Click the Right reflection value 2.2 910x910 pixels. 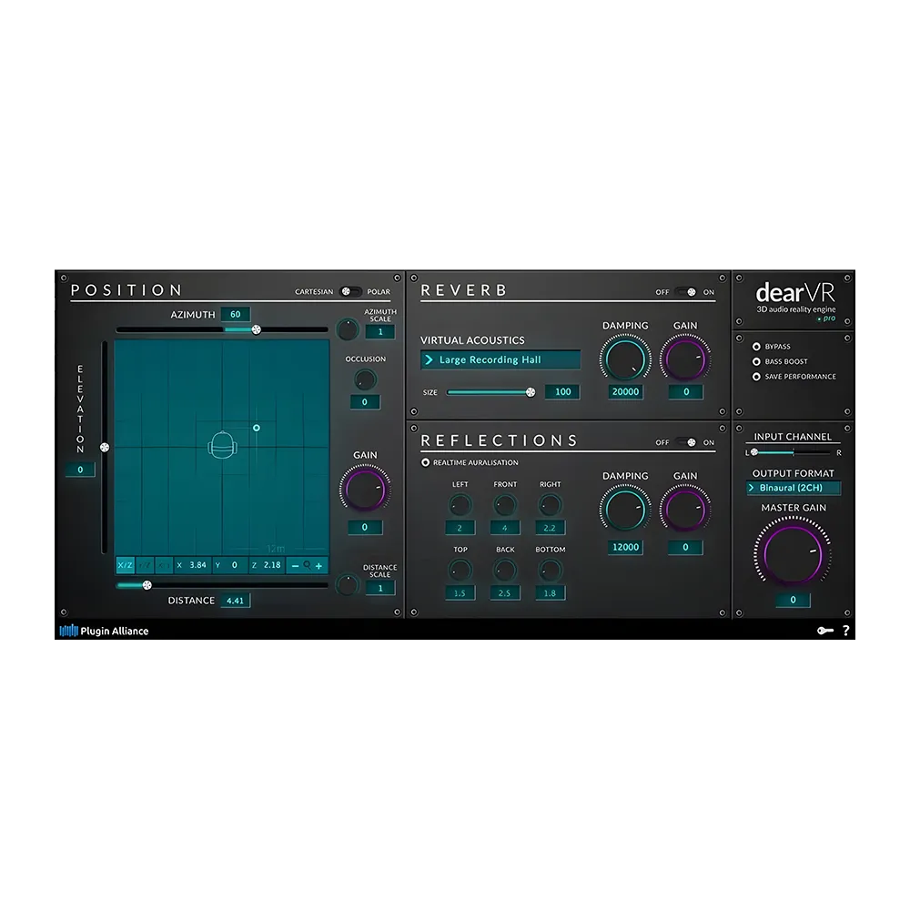(x=550, y=528)
